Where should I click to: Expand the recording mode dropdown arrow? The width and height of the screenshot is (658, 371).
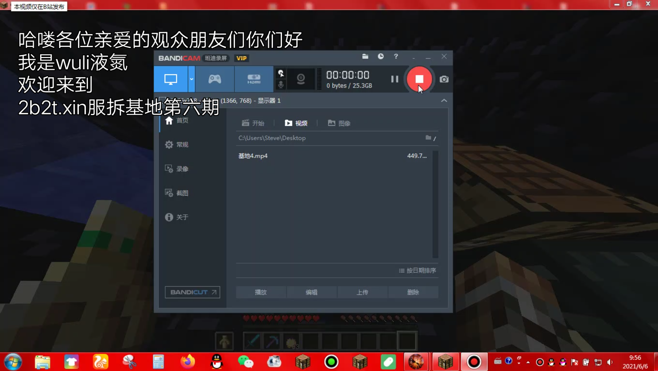click(191, 79)
